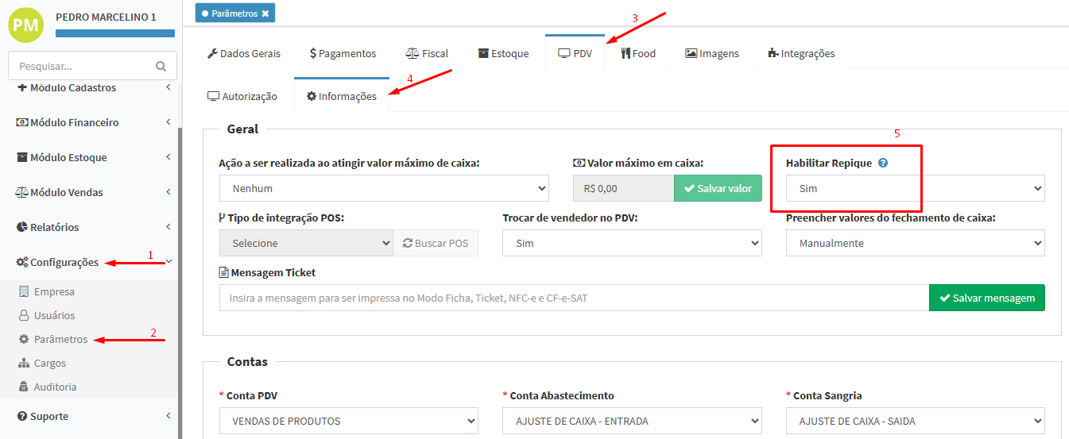
Task: Click the Salvar valor button
Action: [718, 188]
